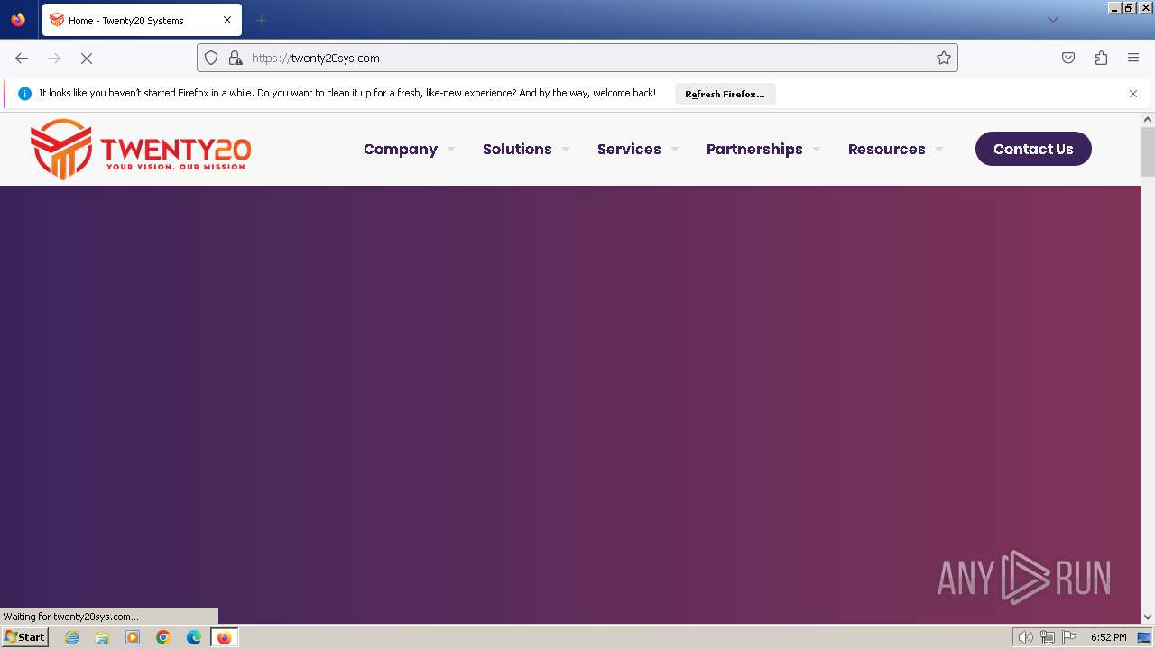Click the page scrollbar down arrow
The image size is (1155, 649).
click(1148, 617)
